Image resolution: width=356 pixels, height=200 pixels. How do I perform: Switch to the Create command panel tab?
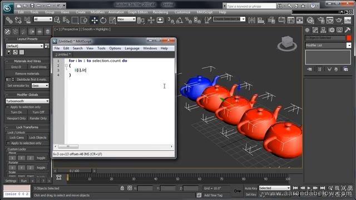307,30
